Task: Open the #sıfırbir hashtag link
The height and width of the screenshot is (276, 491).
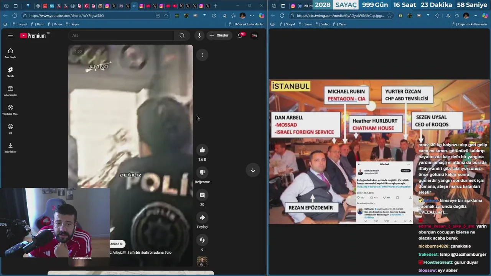Action: pyautogui.click(x=133, y=253)
